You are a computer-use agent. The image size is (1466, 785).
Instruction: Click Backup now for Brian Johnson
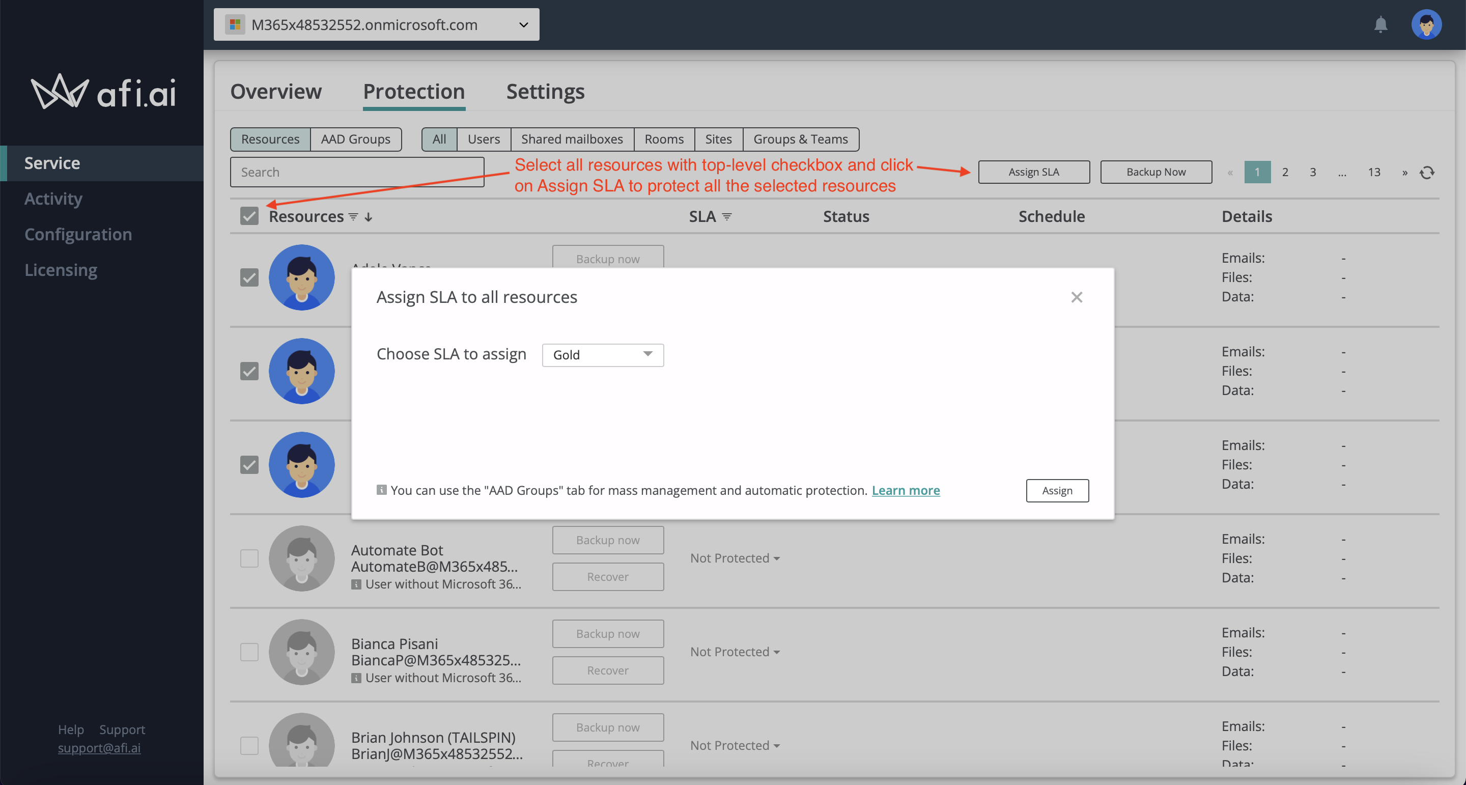point(608,727)
